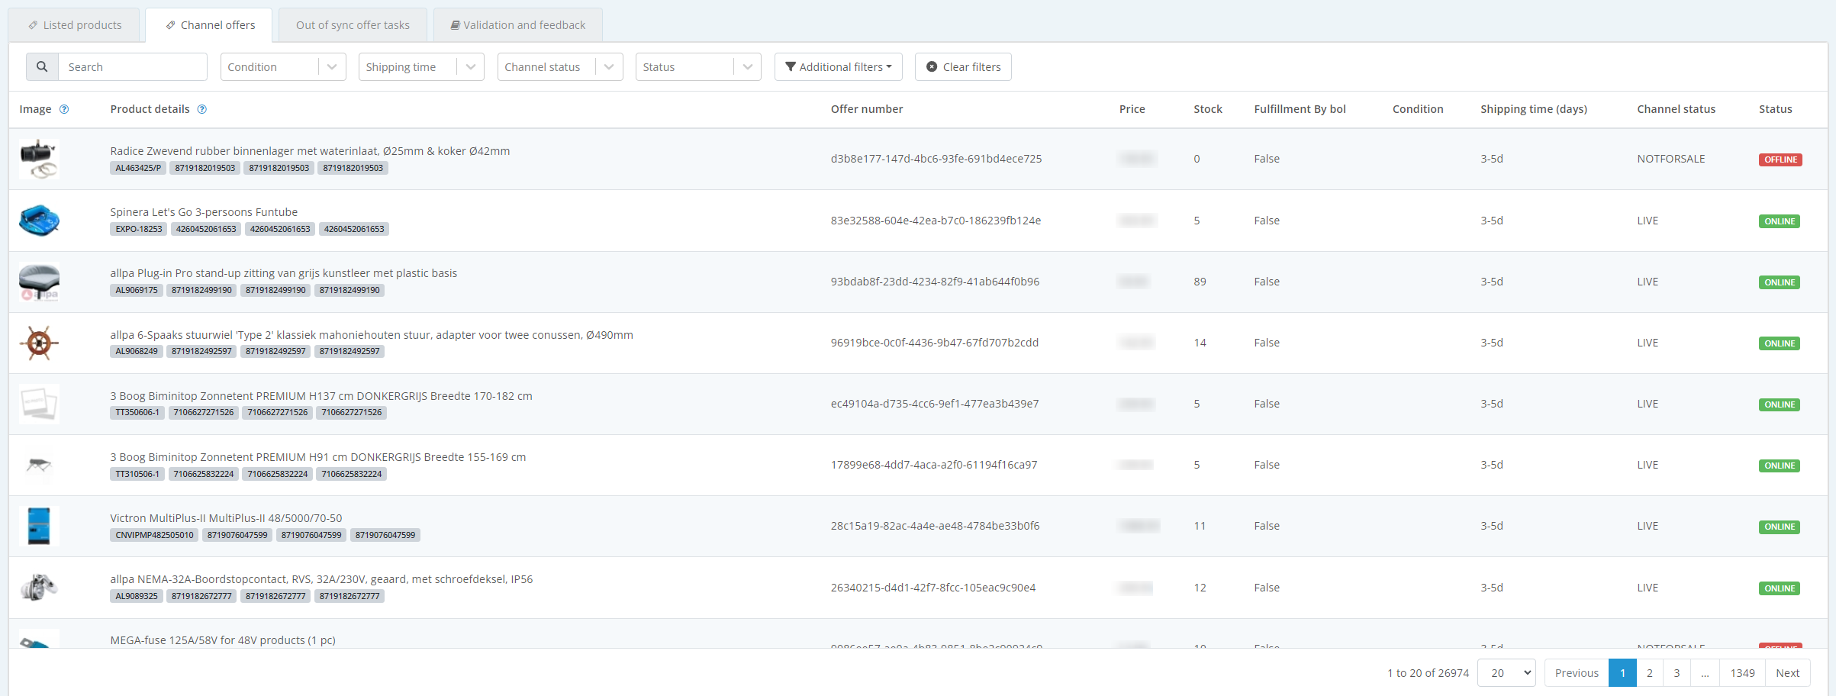The width and height of the screenshot is (1836, 696).
Task: Click the search magnifier icon
Action: pos(42,67)
